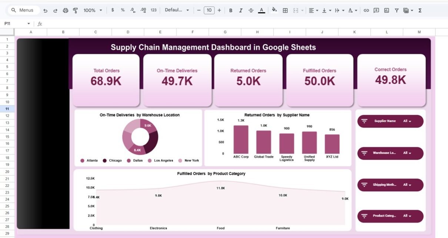Expand the Supplier Name filter dropdown
Image resolution: width=448 pixels, height=238 pixels.
click(x=407, y=121)
